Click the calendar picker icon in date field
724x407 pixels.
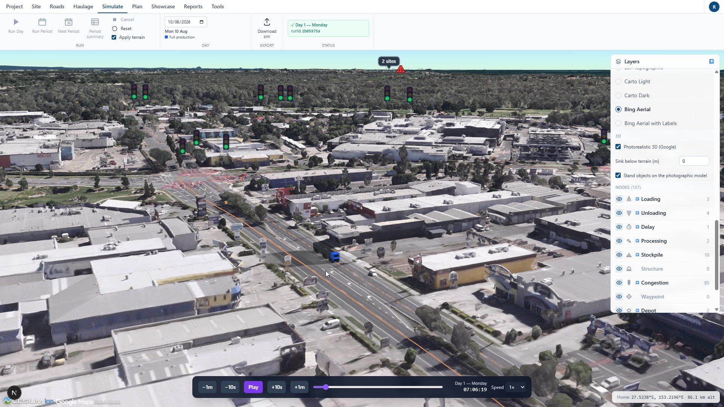tap(201, 22)
